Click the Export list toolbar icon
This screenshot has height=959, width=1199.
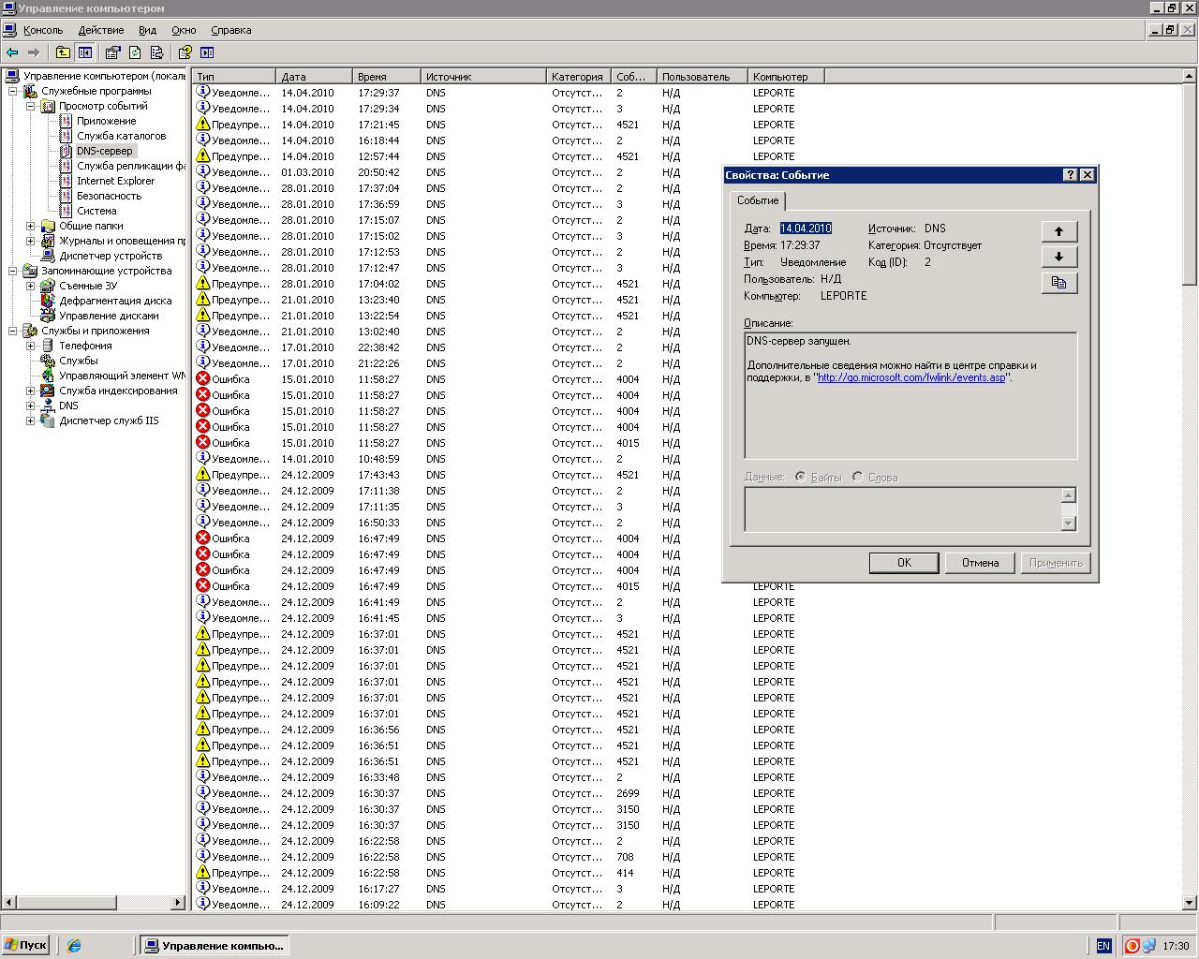point(156,52)
